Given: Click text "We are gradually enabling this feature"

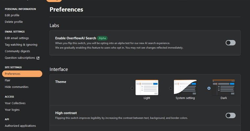Looking at the screenshot, I should 79,47.
